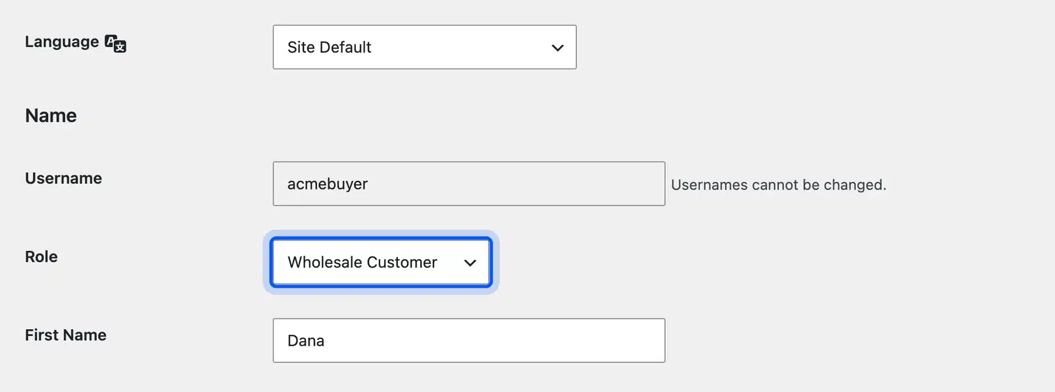Click the Role label
The image size is (1055, 392).
click(41, 257)
